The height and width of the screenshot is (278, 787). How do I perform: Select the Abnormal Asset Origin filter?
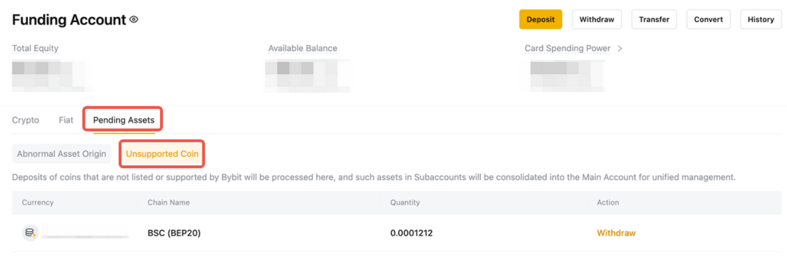pyautogui.click(x=61, y=154)
